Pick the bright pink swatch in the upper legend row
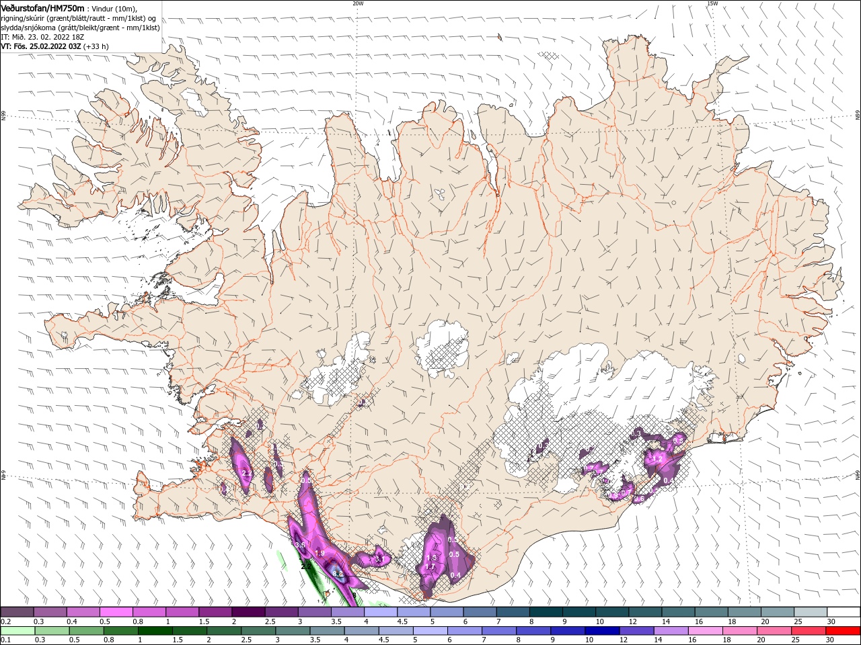This screenshot has height=645, width=861. click(x=117, y=612)
